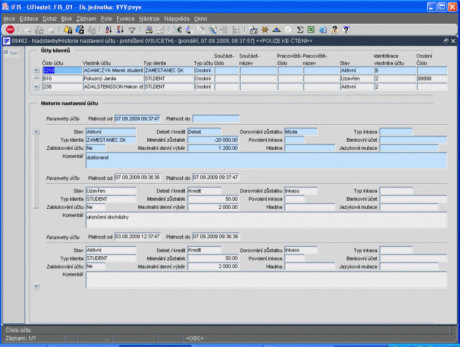Screen dimensions: 460x347
Task: Click owner ADALSTEINSSON Hakon field
Action: (113, 87)
